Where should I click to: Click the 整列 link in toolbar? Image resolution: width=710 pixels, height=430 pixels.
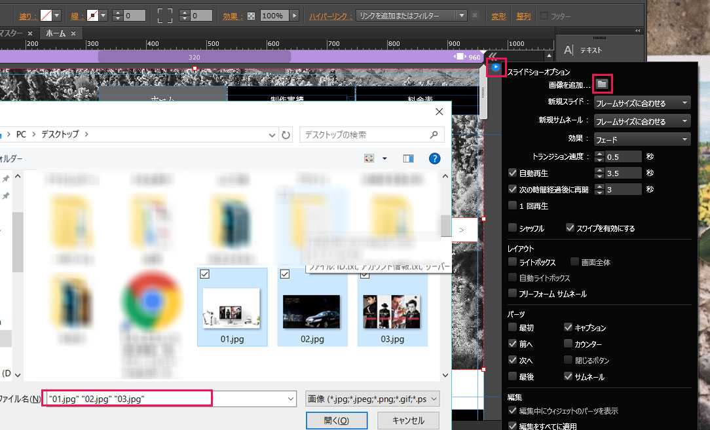pos(523,16)
